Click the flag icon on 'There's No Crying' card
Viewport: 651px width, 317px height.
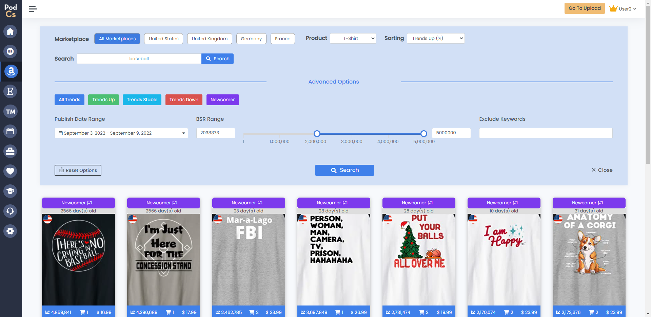tap(90, 203)
